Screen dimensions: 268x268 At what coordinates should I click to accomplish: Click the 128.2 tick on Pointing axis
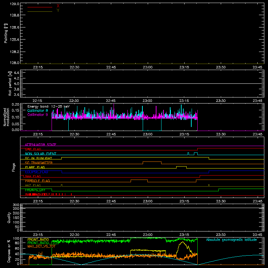[x=14, y=52]
